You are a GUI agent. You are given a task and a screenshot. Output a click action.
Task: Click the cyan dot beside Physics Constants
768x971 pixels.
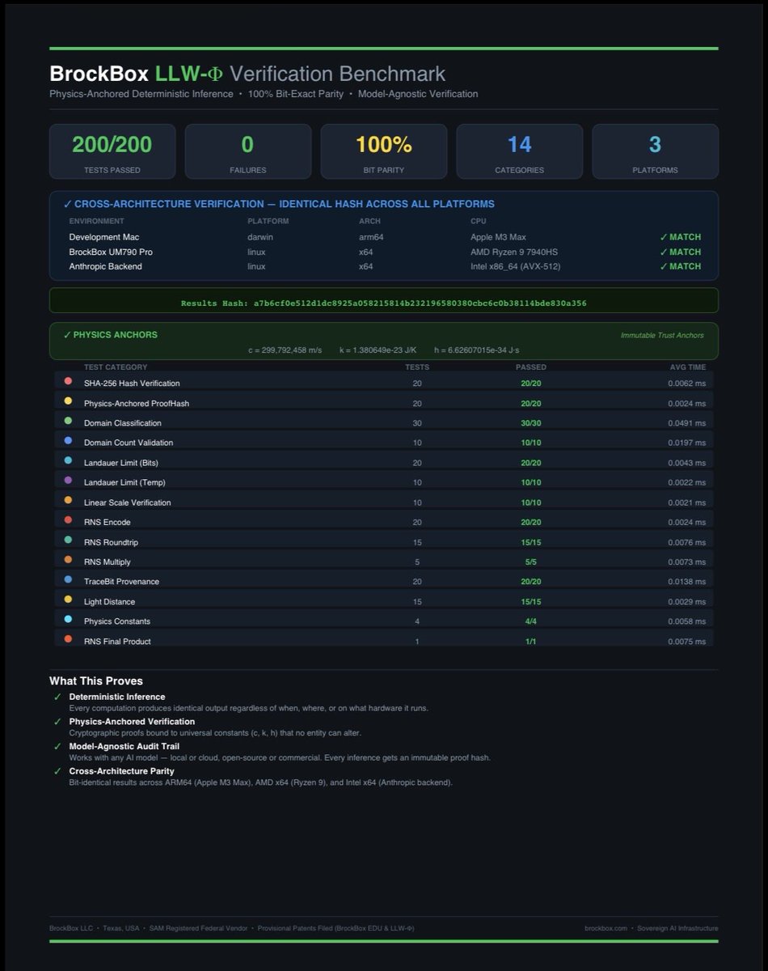click(x=68, y=619)
